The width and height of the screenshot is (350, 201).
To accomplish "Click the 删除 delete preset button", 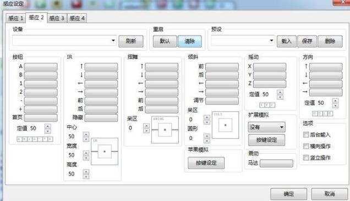I will [330, 41].
